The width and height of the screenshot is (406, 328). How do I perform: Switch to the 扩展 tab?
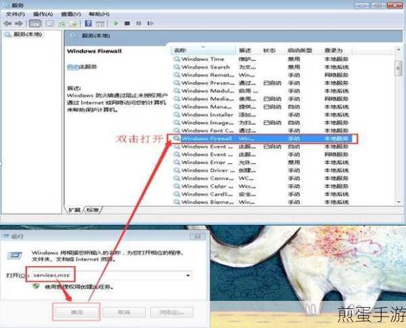click(74, 210)
